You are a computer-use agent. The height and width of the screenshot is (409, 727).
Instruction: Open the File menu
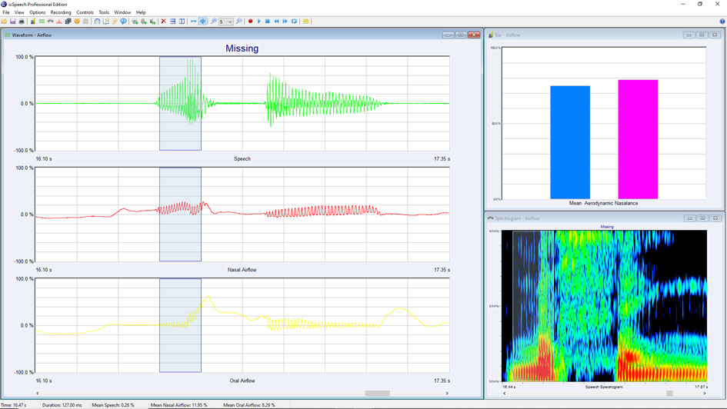(6, 12)
